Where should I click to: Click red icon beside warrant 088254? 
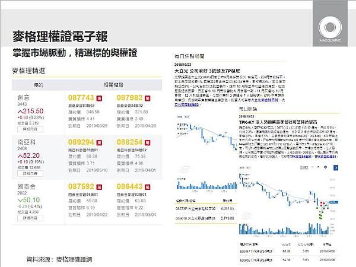pos(148,142)
